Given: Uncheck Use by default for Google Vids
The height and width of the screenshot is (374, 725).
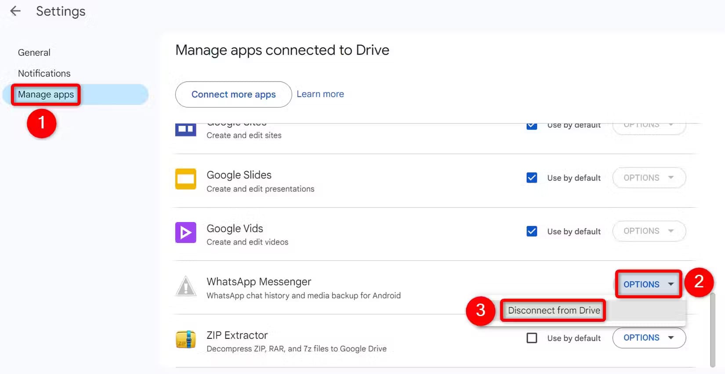Looking at the screenshot, I should (532, 231).
